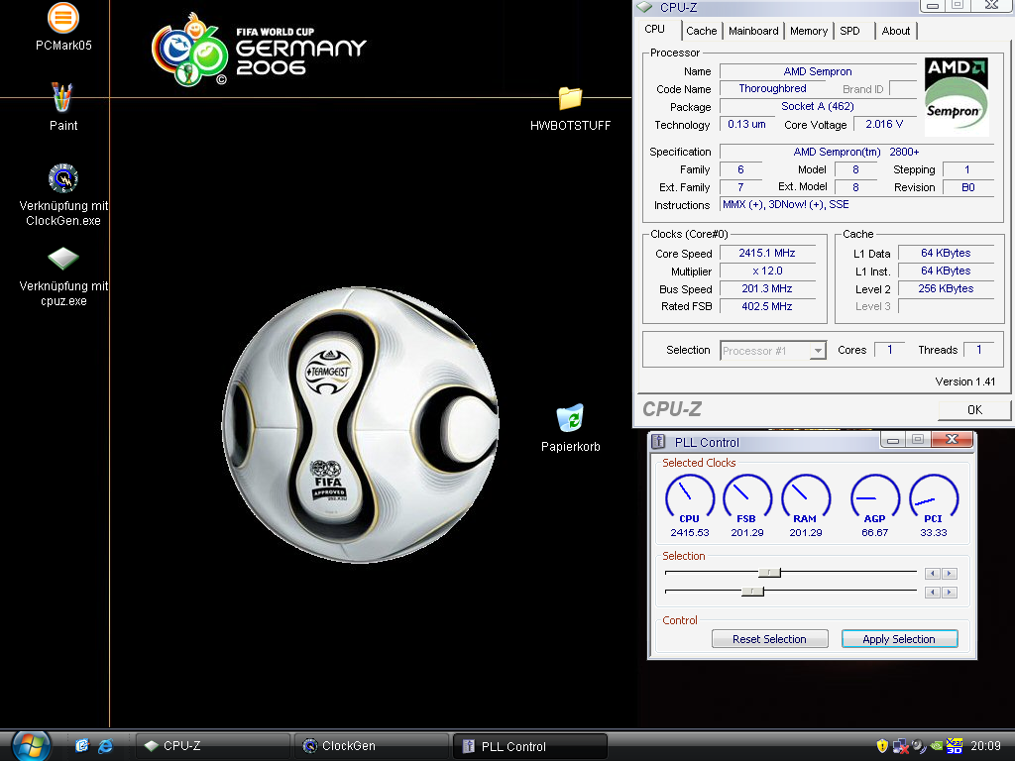This screenshot has height=761, width=1015.
Task: Click the tray icon next to the clock
Action: point(955,746)
